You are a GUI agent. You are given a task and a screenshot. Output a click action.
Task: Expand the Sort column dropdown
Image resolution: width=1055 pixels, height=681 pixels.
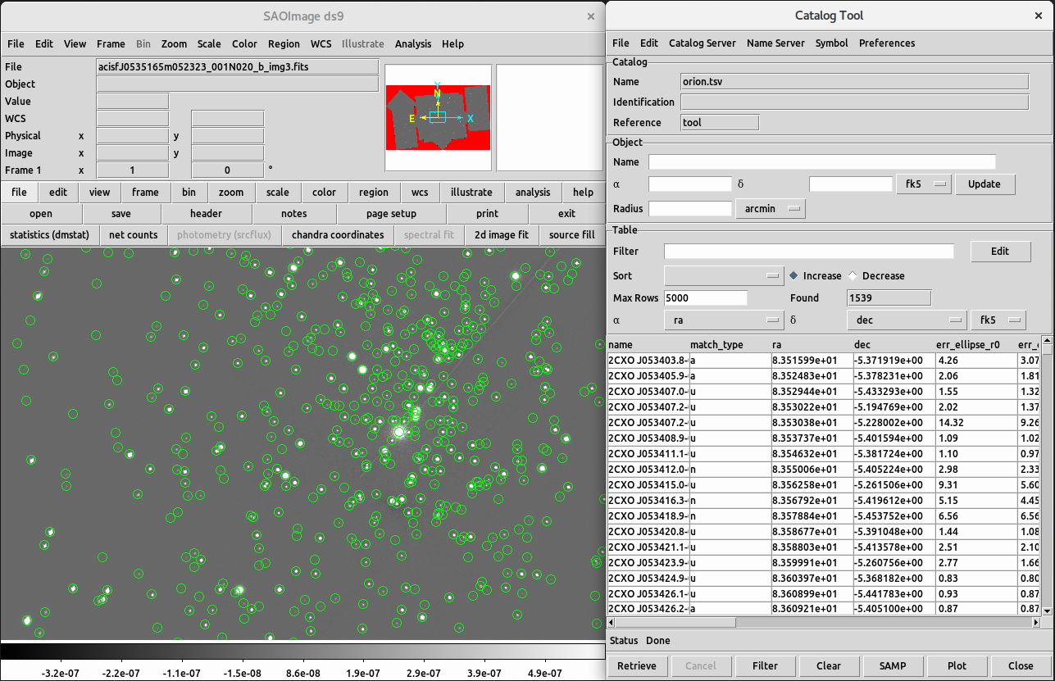coord(723,276)
